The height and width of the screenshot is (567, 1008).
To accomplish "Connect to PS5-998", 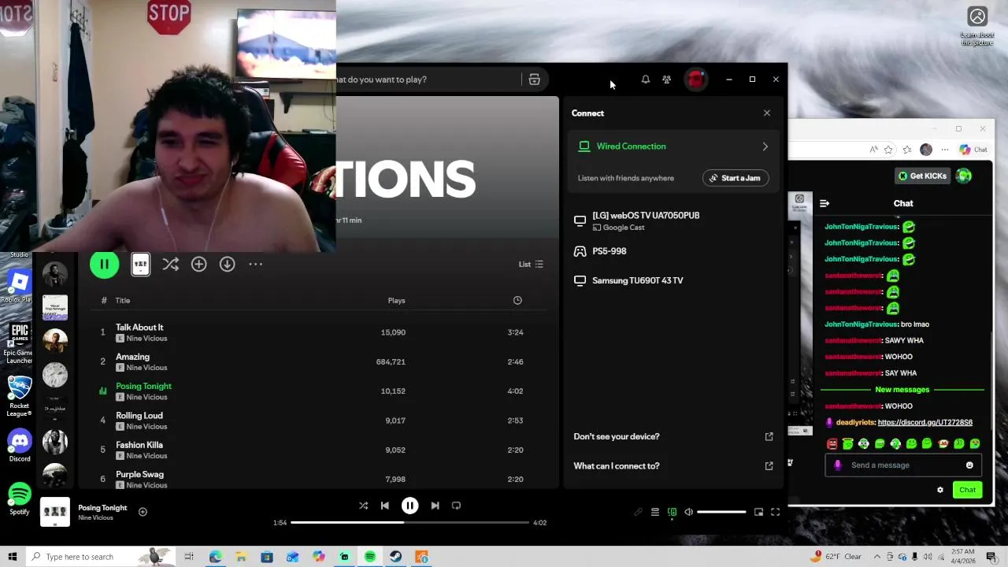I will tap(673, 251).
